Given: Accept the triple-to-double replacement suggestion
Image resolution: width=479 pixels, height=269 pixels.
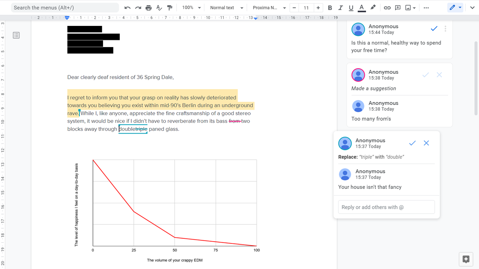Looking at the screenshot, I should 412,143.
